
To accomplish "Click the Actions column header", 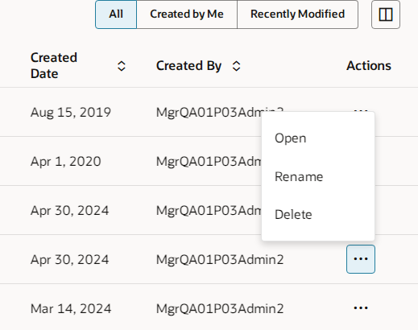I will click(369, 66).
